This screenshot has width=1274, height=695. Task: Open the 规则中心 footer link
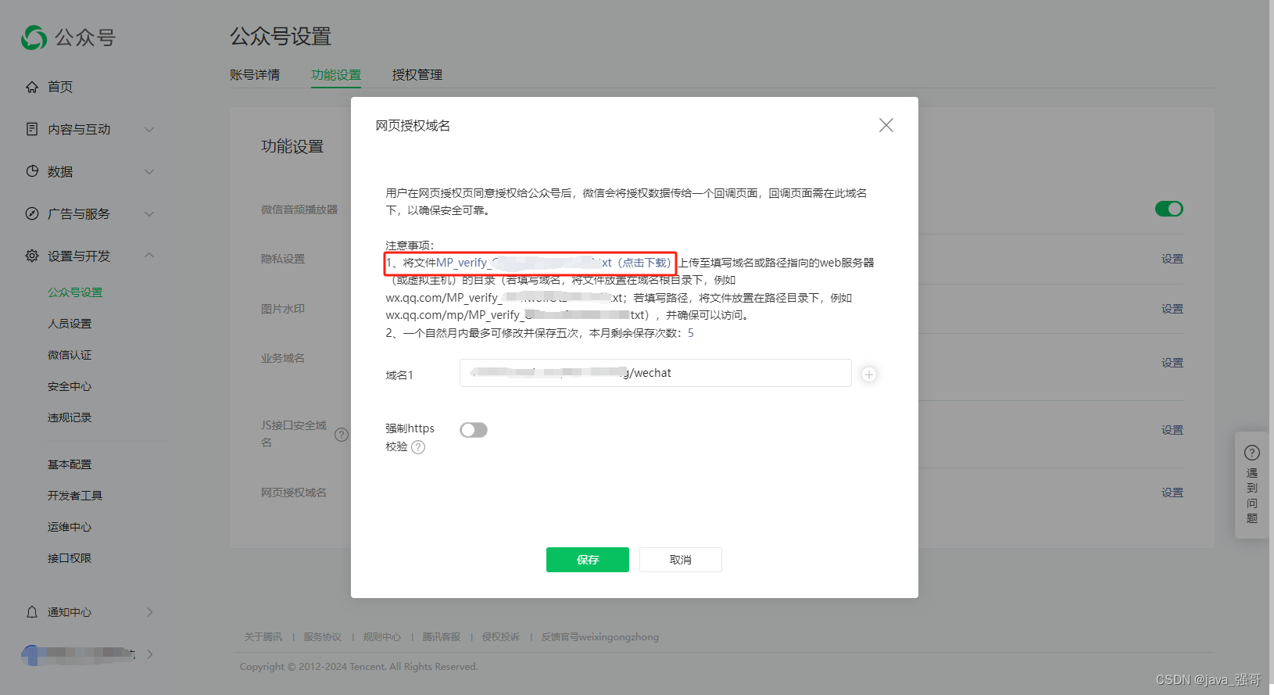click(382, 637)
